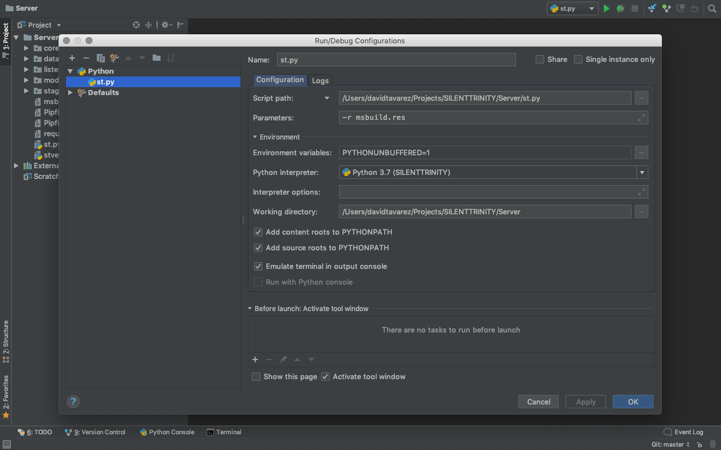Open the Python Console tab
The image size is (721, 450).
[x=167, y=432]
